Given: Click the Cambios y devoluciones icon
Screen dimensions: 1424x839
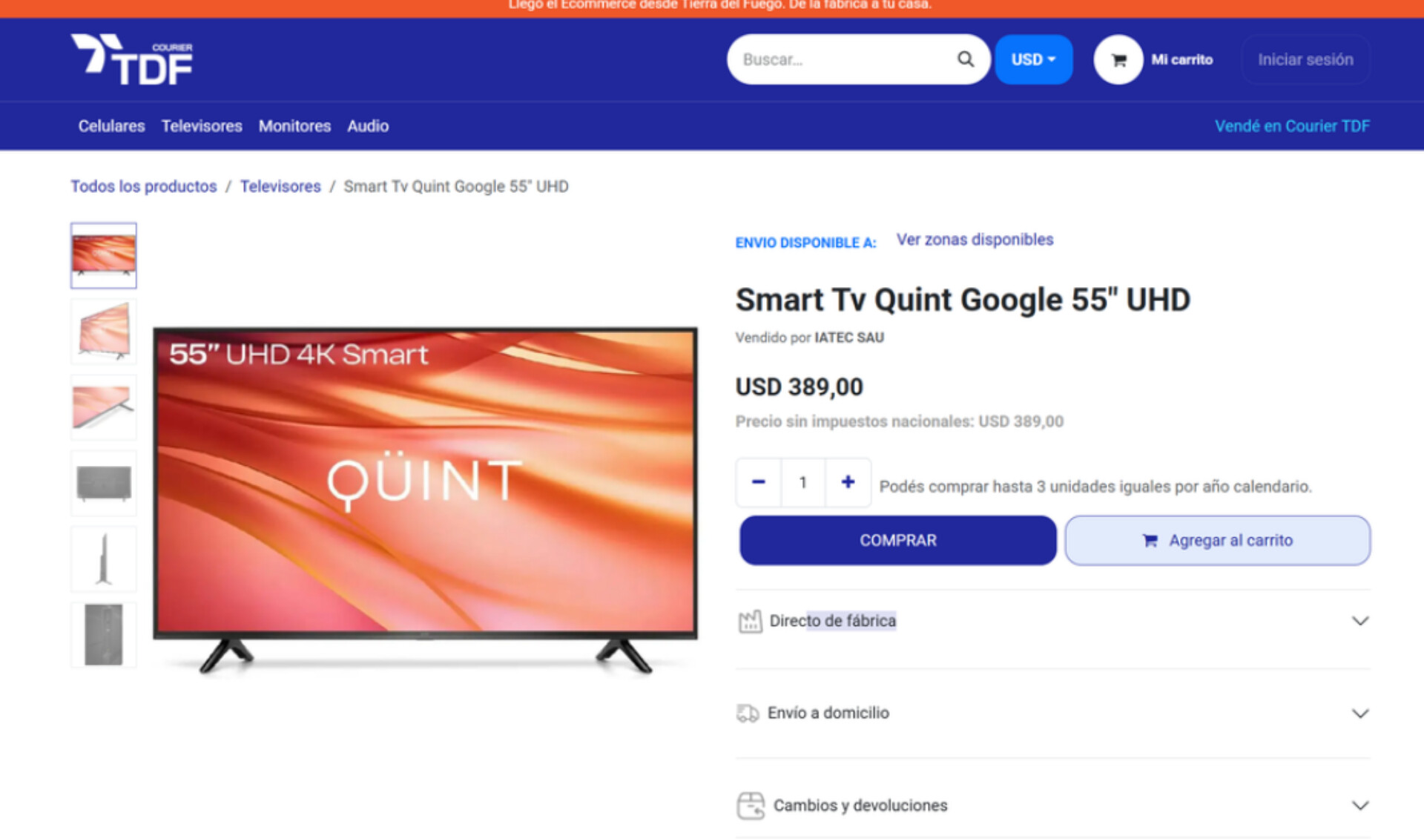Looking at the screenshot, I should click(x=751, y=805).
